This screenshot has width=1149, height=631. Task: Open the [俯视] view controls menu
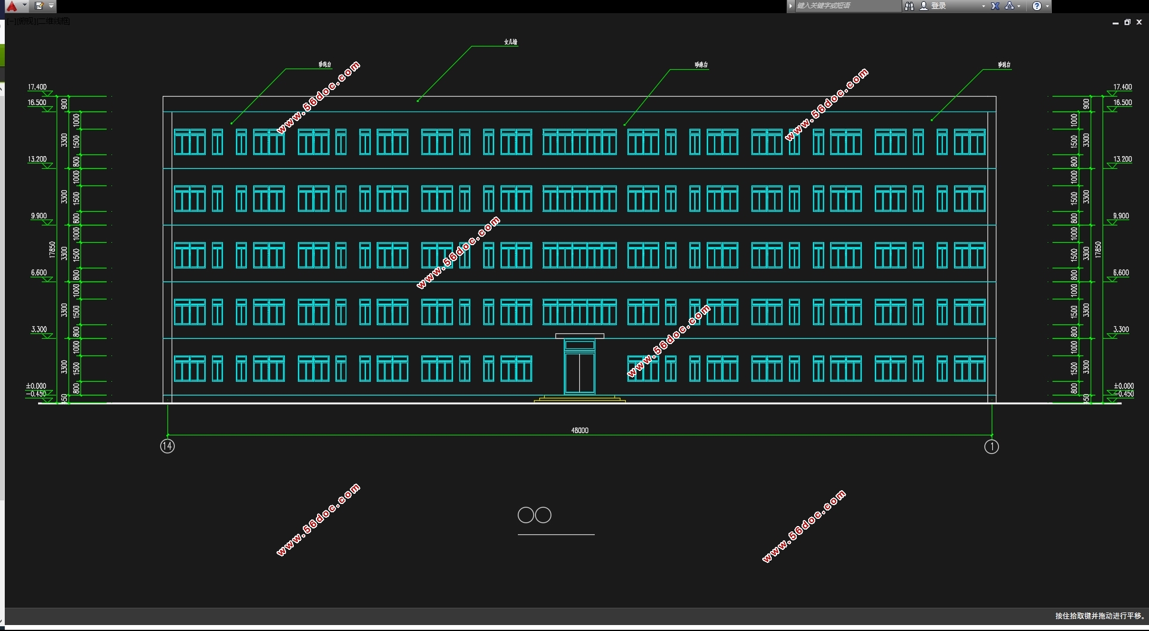[x=25, y=21]
